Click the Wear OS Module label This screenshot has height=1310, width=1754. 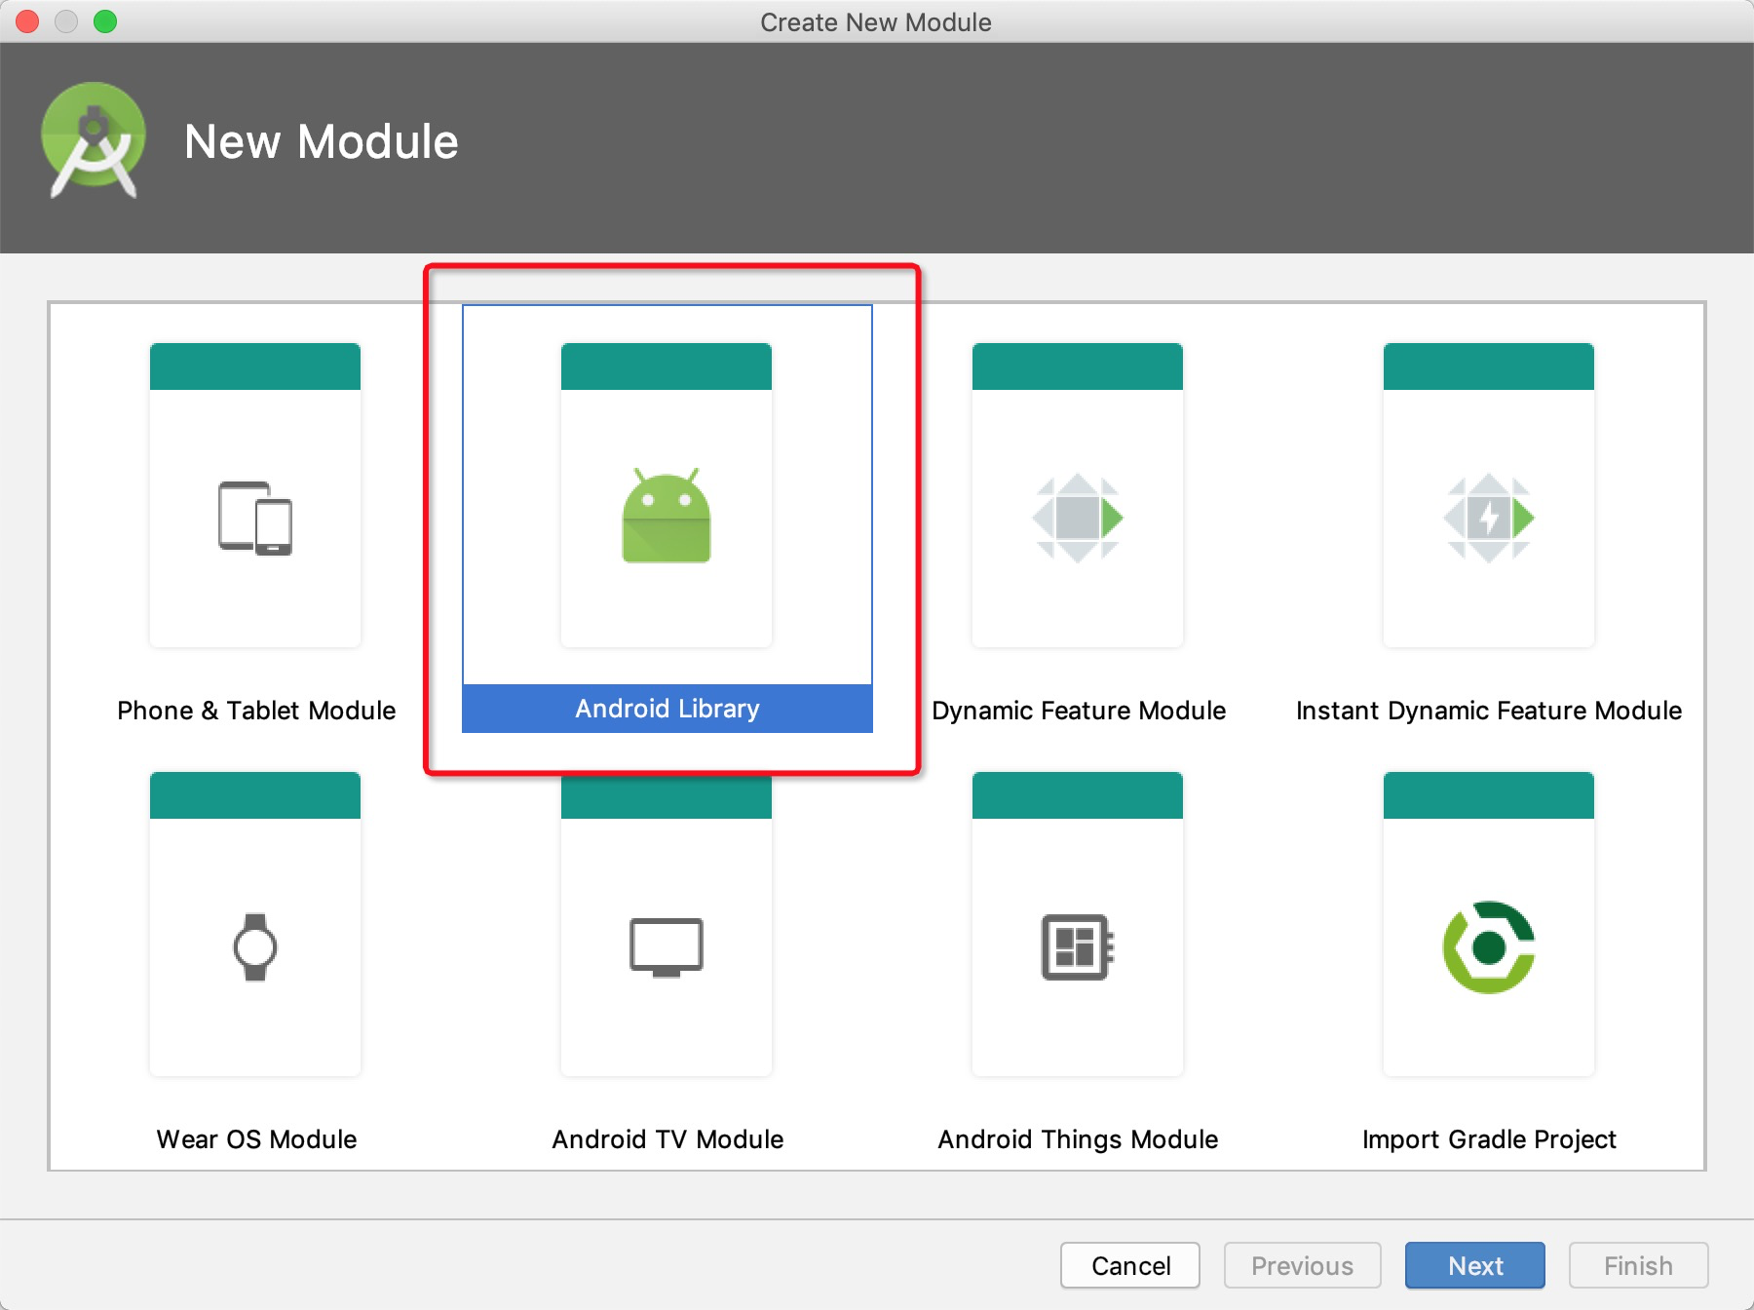(x=256, y=1139)
